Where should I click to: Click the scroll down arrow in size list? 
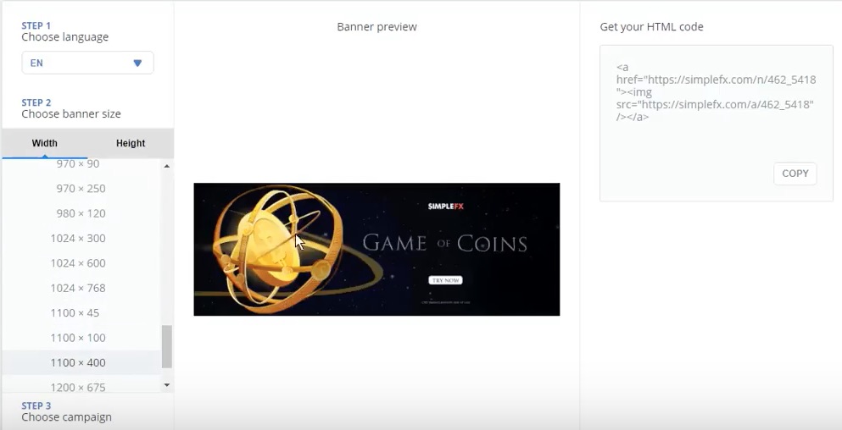tap(167, 385)
